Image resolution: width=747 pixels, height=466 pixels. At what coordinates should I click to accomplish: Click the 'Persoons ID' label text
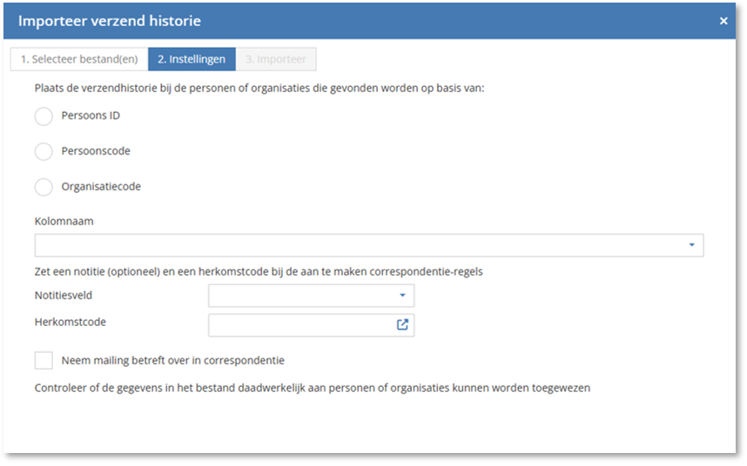point(91,116)
